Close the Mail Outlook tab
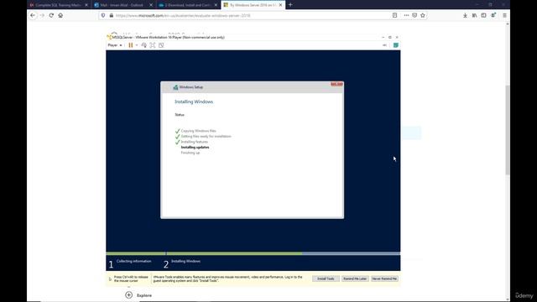Image resolution: width=537 pixels, height=302 pixels. 151,5
